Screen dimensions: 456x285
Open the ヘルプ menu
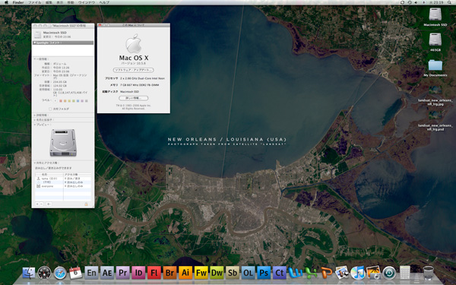104,2
